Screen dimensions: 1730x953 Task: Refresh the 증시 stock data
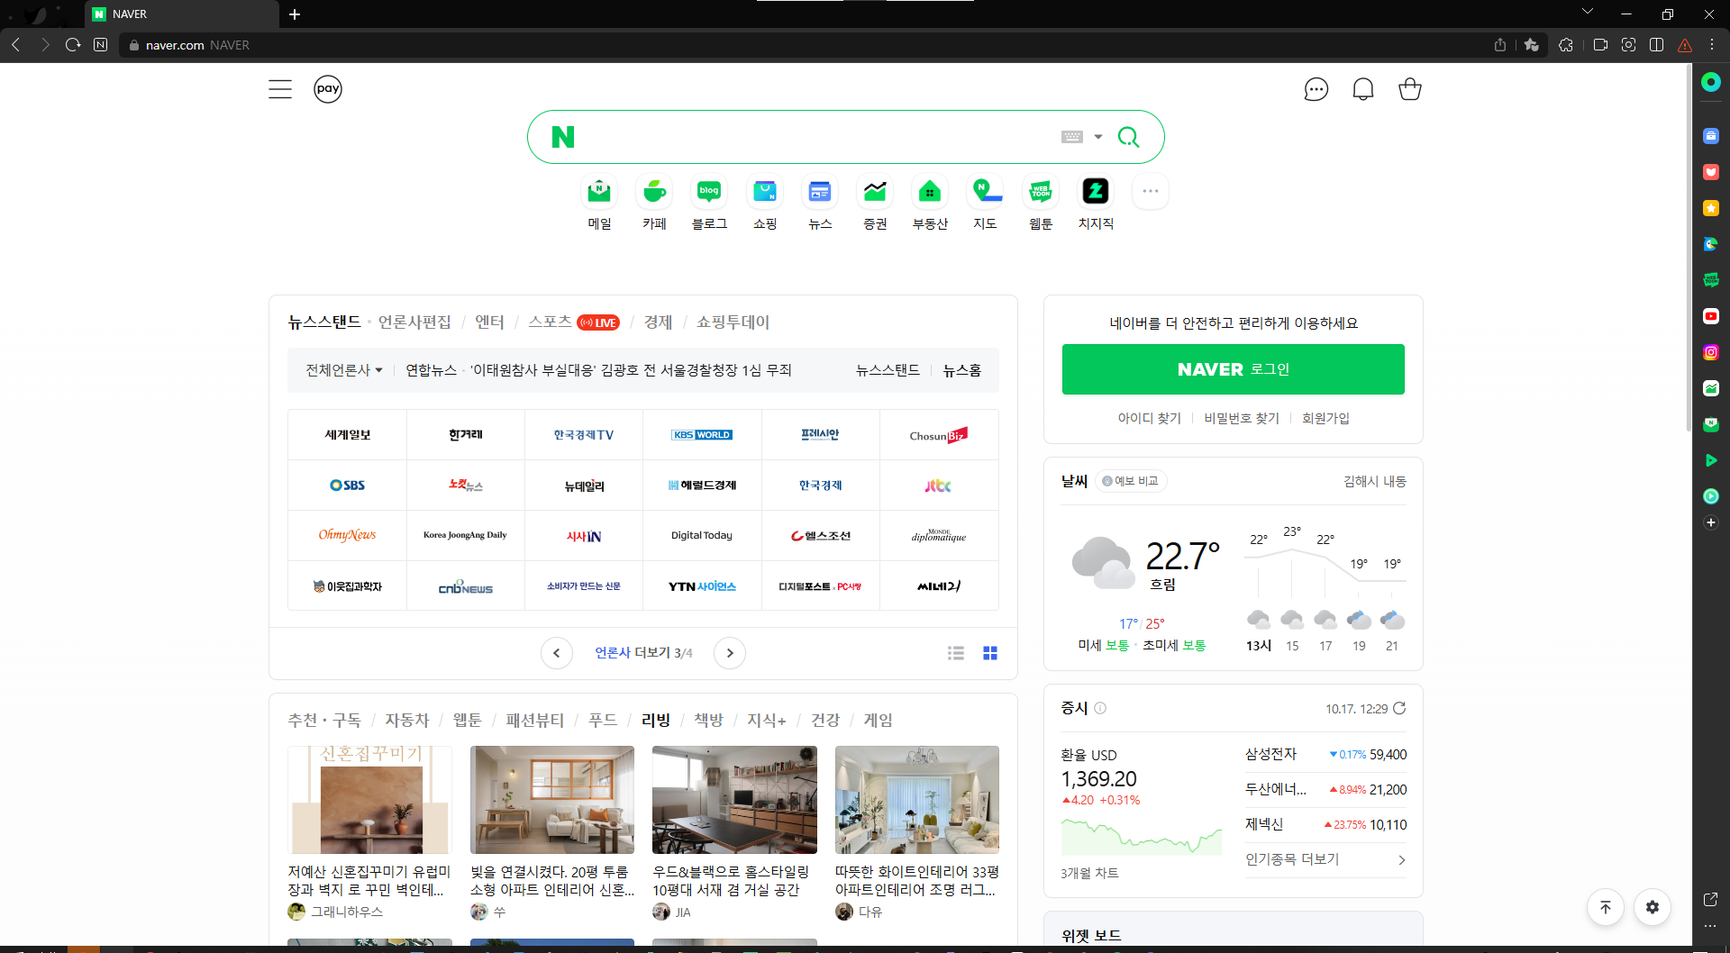[x=1399, y=708]
